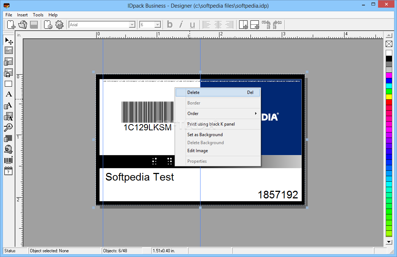This screenshot has height=257, width=397.
Task: Open card setup with gear
Action: click(48, 24)
